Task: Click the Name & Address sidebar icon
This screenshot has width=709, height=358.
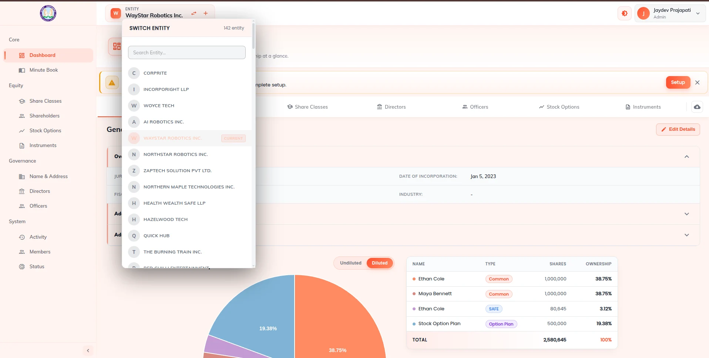Action: coord(22,177)
